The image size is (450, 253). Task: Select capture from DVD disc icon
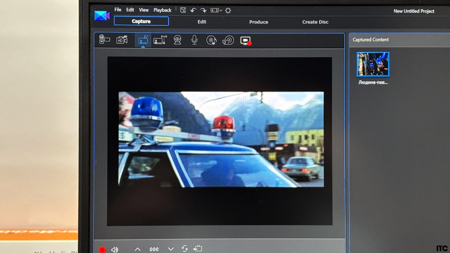click(x=228, y=40)
